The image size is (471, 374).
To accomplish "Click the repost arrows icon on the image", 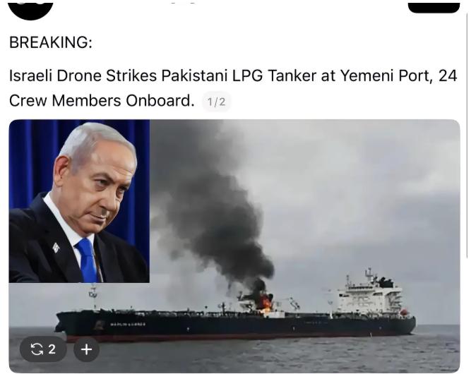I will coord(37,349).
